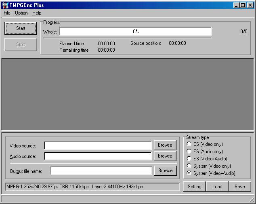Maximize the TMPGEnc Plus window
The image size is (256, 204).
coord(243,5)
